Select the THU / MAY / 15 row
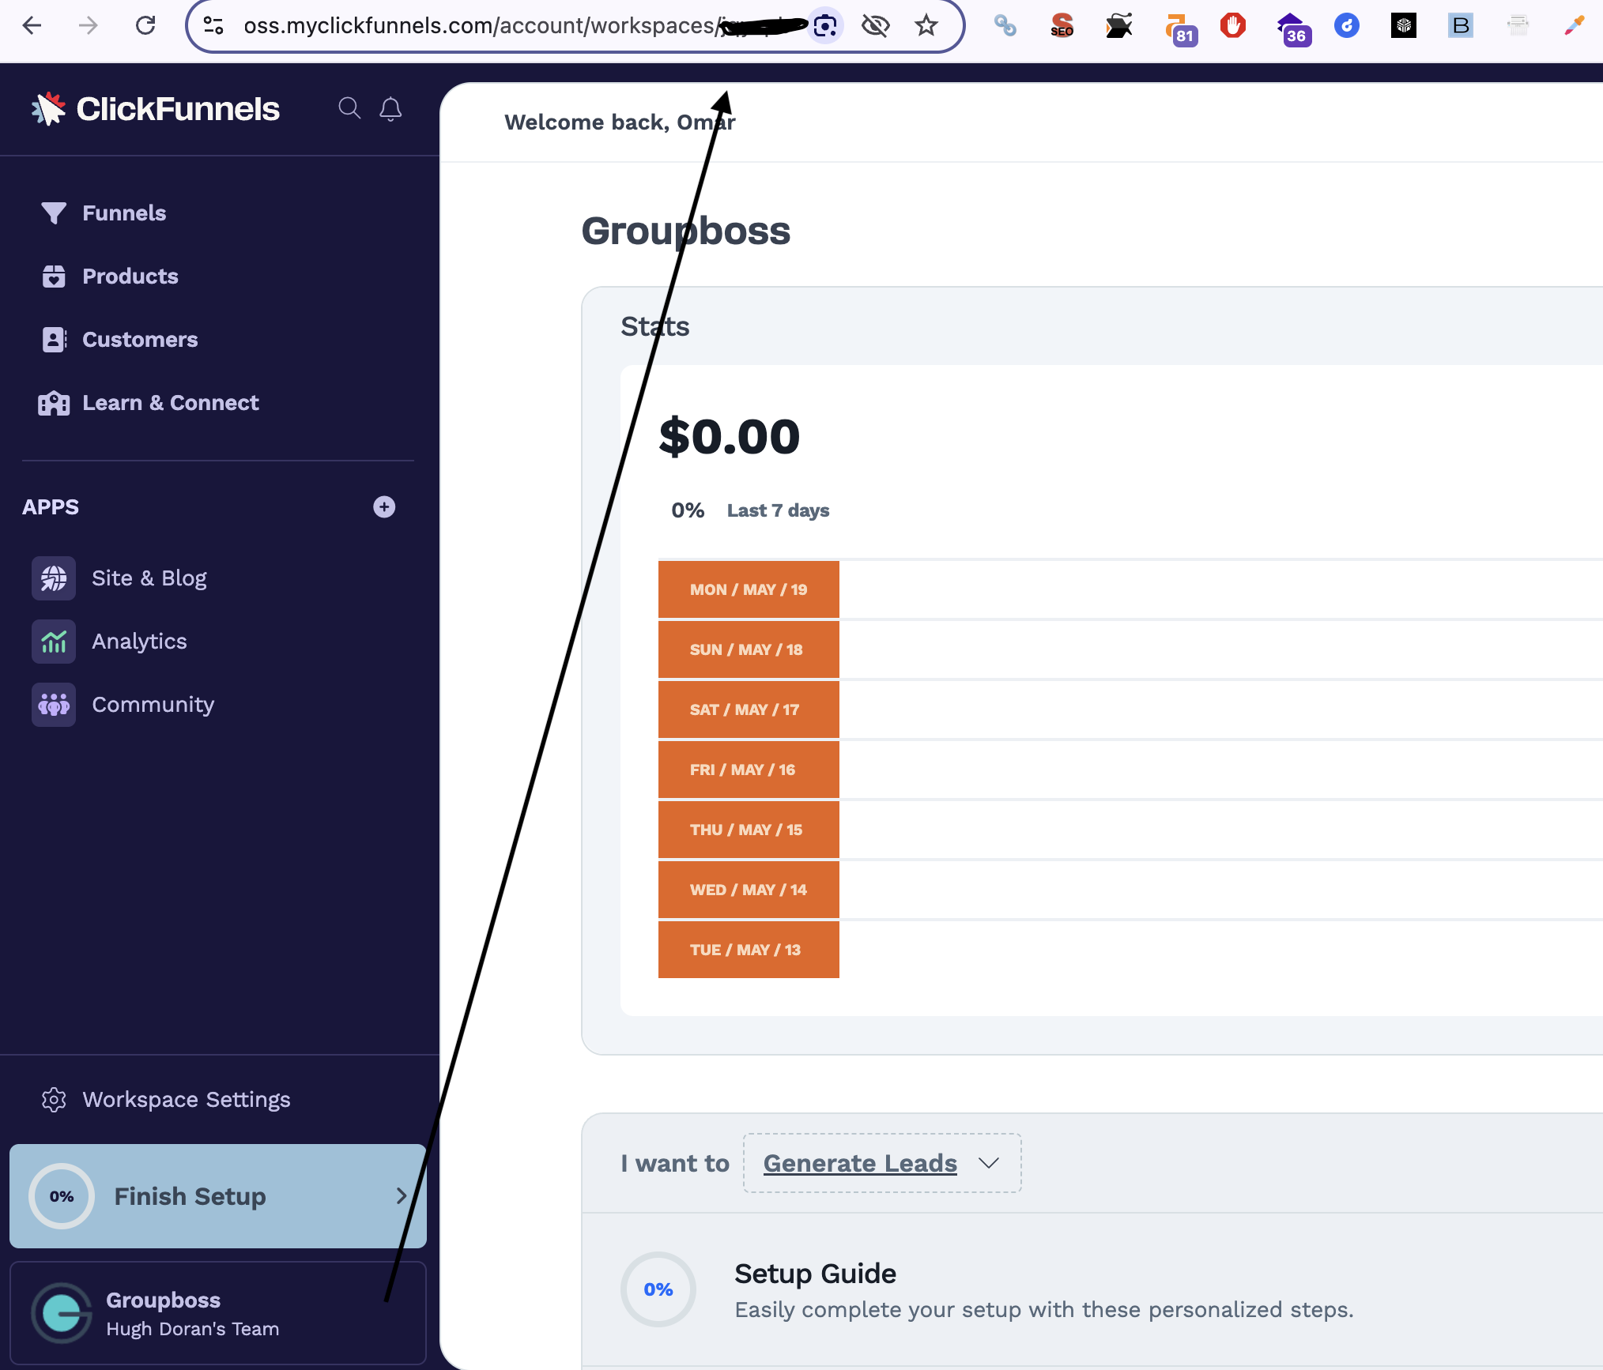Image resolution: width=1603 pixels, height=1370 pixels. [749, 830]
